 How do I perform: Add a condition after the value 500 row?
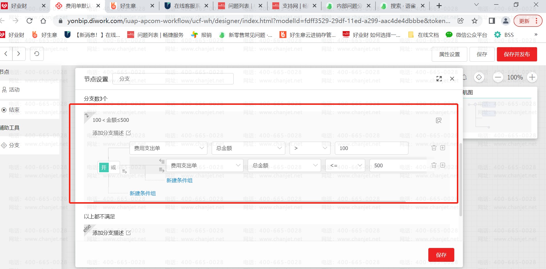[443, 165]
